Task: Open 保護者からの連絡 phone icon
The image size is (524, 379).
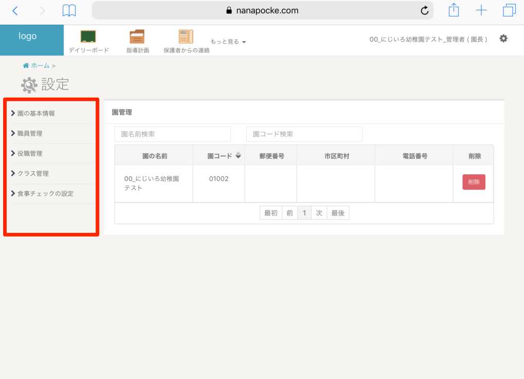Action: tap(186, 37)
